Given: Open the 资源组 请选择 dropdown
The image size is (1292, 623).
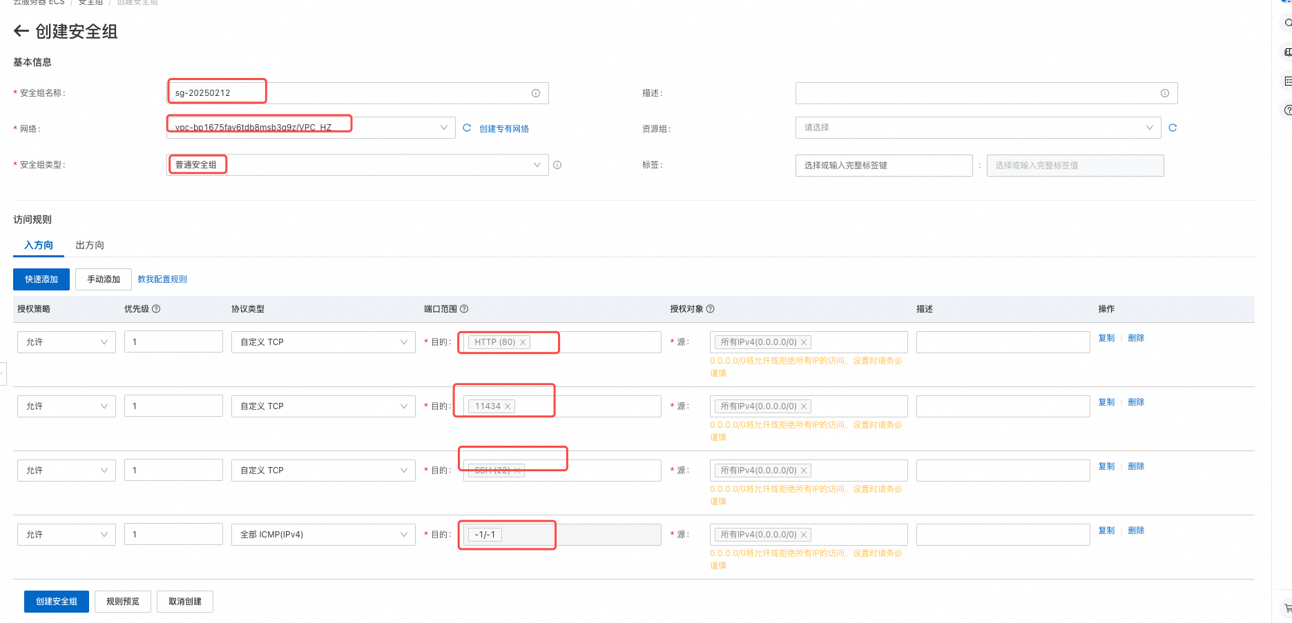Looking at the screenshot, I should coord(1149,128).
